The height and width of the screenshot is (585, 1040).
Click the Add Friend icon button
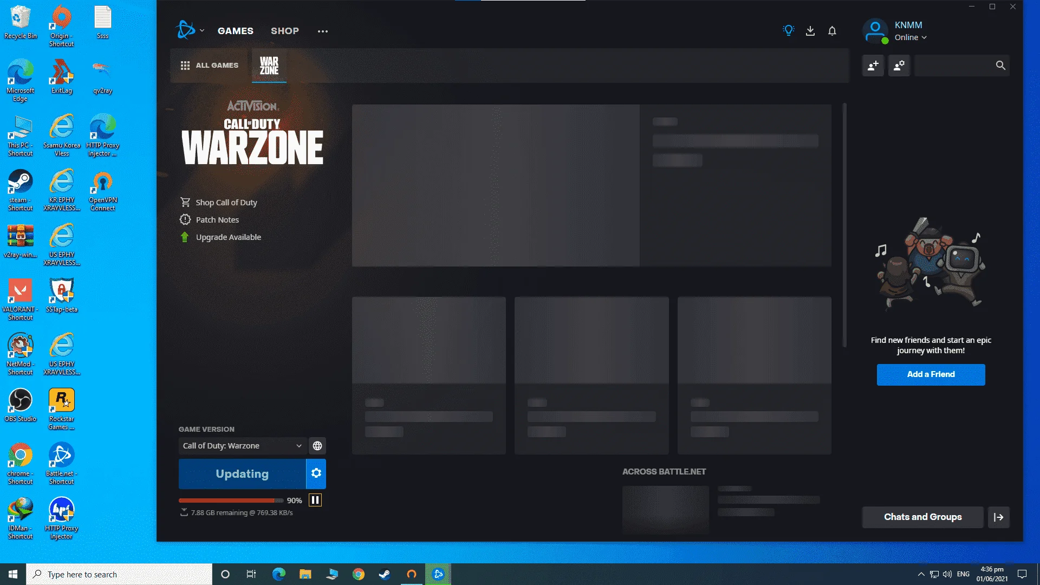pos(873,66)
